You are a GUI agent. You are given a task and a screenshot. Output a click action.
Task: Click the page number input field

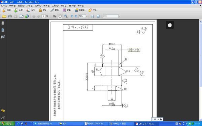[x=43, y=16]
